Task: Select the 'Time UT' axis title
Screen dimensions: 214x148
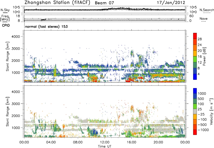Action: tap(105, 146)
